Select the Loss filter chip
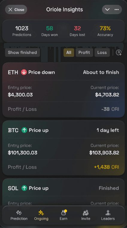The height and width of the screenshot is (228, 127). [102, 53]
